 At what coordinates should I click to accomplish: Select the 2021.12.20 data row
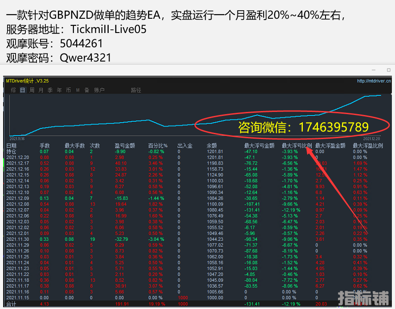pos(17,157)
